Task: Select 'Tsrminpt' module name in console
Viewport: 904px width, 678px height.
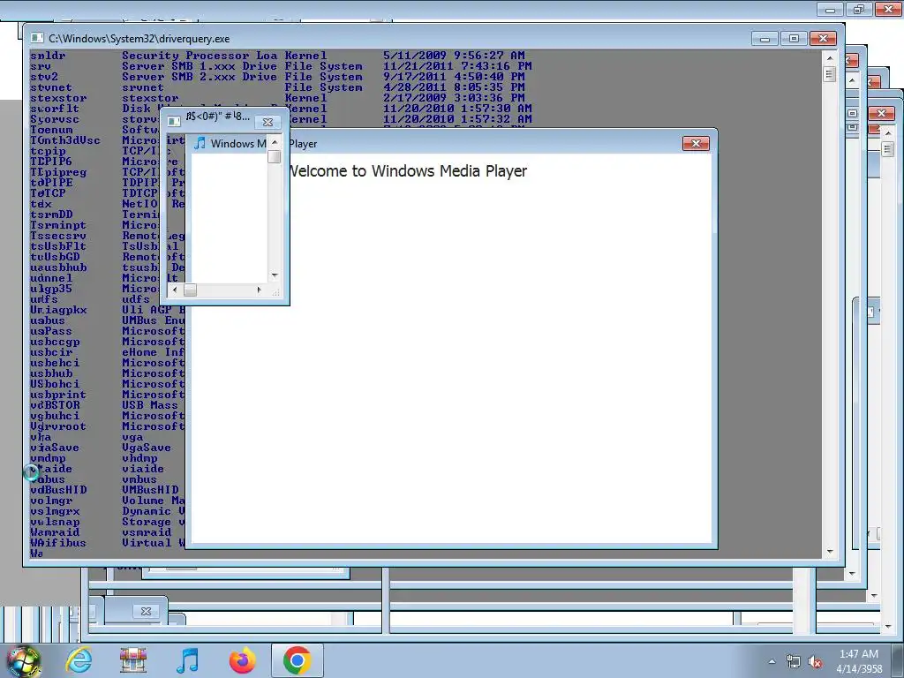Action: click(x=58, y=225)
